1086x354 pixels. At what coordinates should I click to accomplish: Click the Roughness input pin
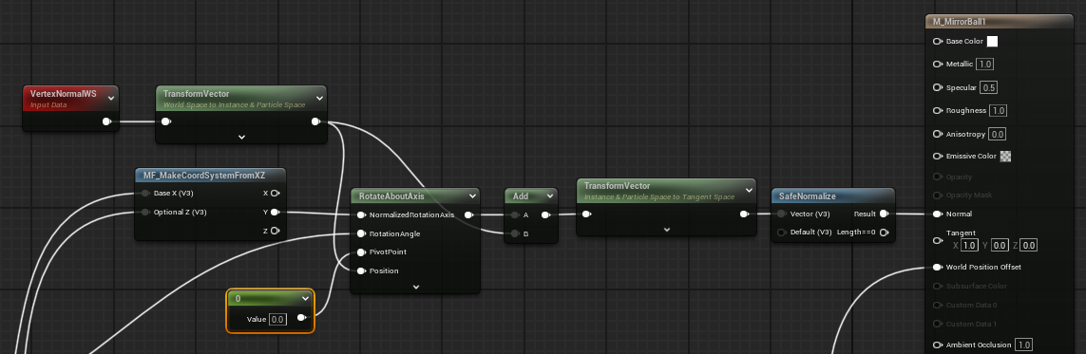[x=938, y=111]
